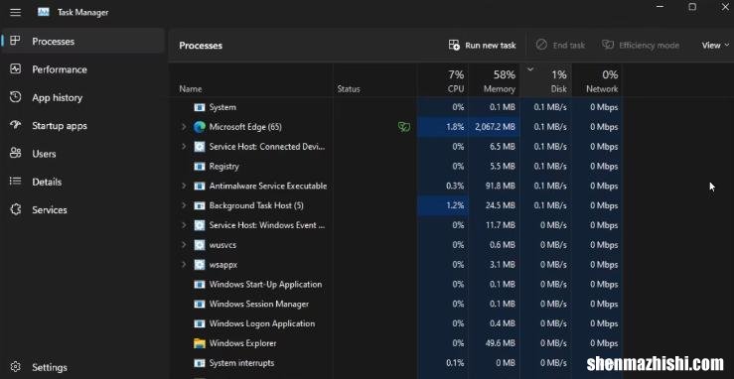Screen dimensions: 734x379
Task: Click the Antimalware Service Executable icon
Action: coord(200,186)
